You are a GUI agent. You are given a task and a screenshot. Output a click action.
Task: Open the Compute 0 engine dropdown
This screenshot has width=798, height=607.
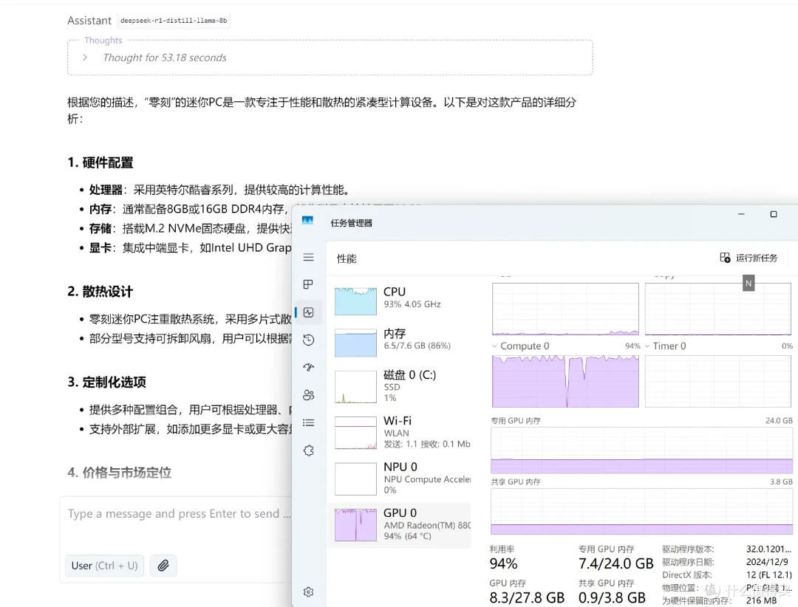[494, 346]
